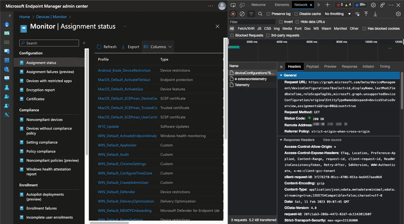Click the Headers pane vertical scrollbar
The width and height of the screenshot is (404, 224).
click(x=402, y=91)
